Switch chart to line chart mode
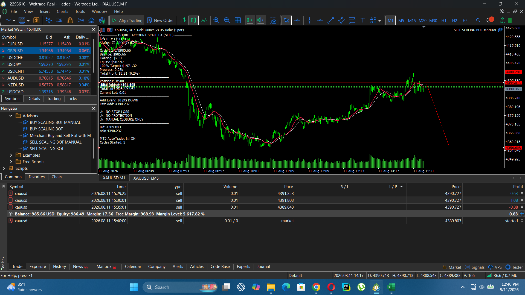525x295 pixels. pyautogui.click(x=204, y=21)
